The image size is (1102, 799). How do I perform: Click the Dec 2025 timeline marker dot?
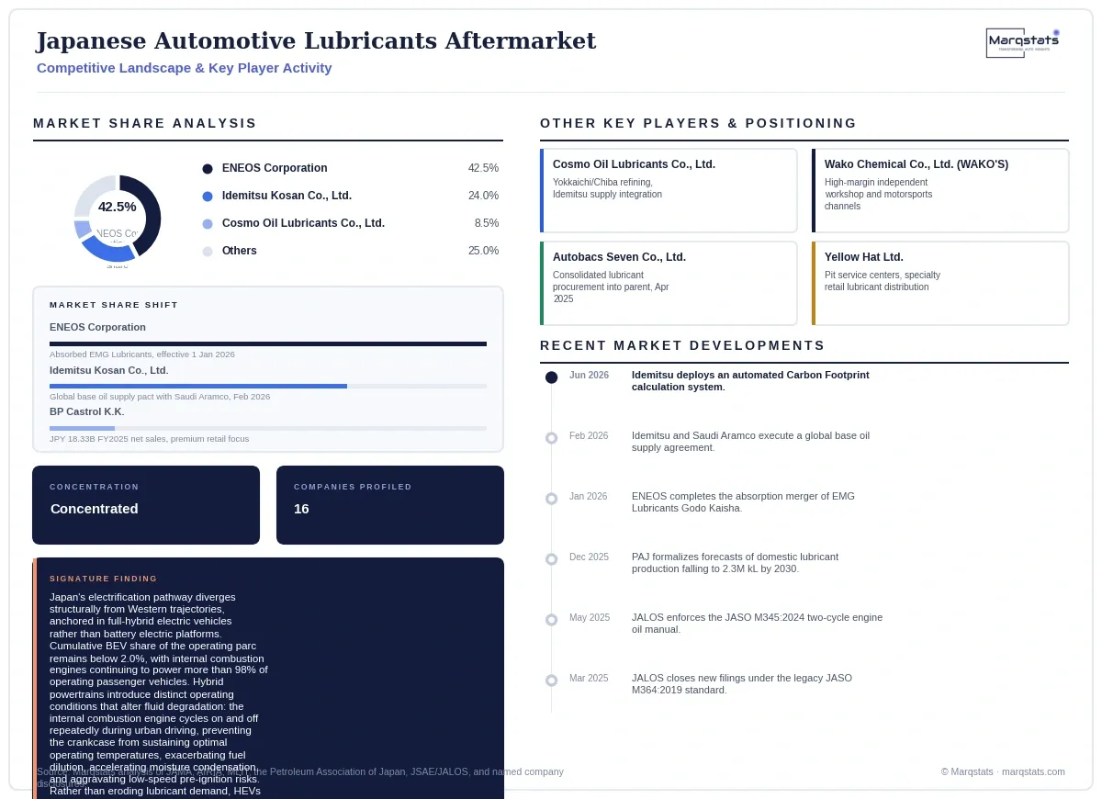(551, 559)
